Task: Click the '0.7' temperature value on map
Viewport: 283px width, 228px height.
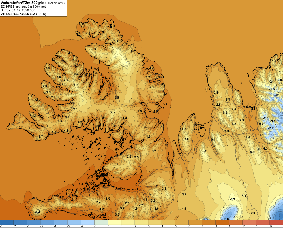Action: pyautogui.click(x=261, y=124)
